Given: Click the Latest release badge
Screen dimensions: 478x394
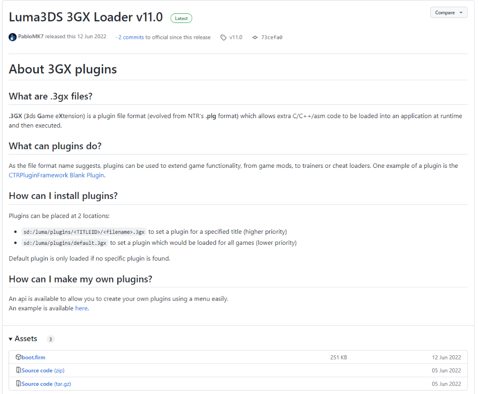Looking at the screenshot, I should click(181, 18).
